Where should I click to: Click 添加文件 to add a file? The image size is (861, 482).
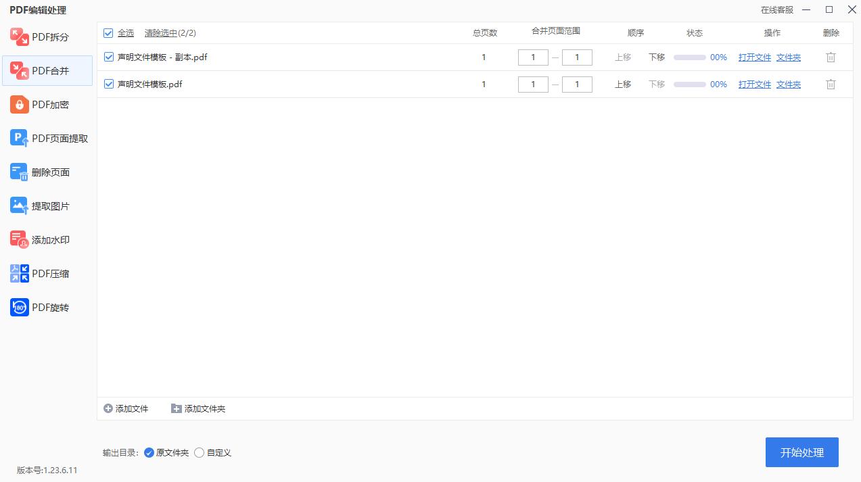(x=126, y=409)
